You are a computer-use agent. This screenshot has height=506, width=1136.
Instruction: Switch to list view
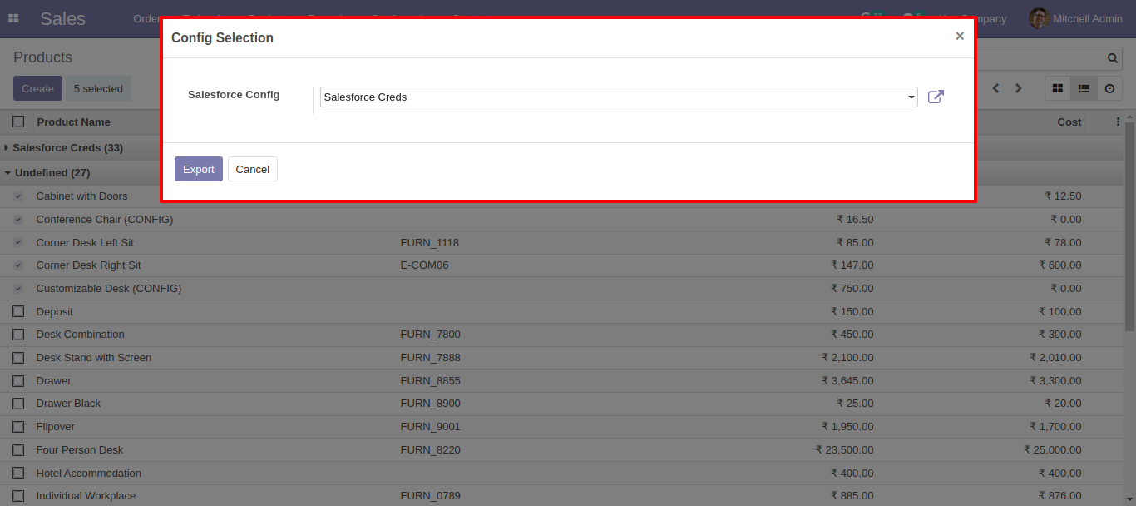pos(1084,88)
